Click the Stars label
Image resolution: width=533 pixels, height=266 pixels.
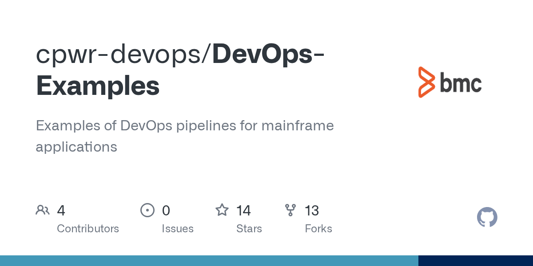(249, 229)
